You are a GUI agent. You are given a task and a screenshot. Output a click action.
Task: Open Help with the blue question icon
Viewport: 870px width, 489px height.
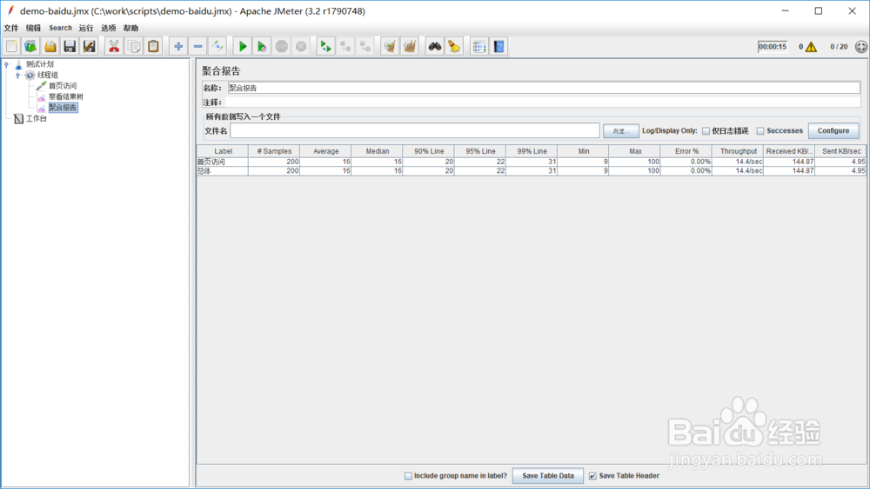click(499, 47)
